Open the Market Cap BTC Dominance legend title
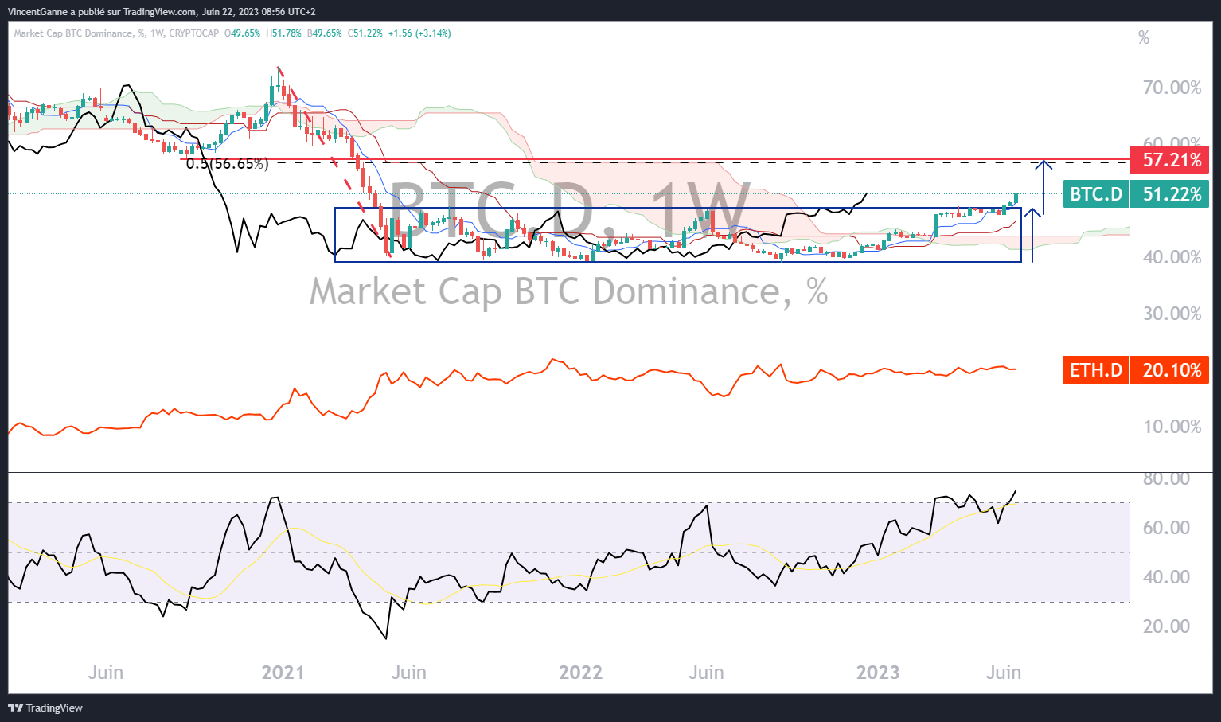 click(x=73, y=33)
